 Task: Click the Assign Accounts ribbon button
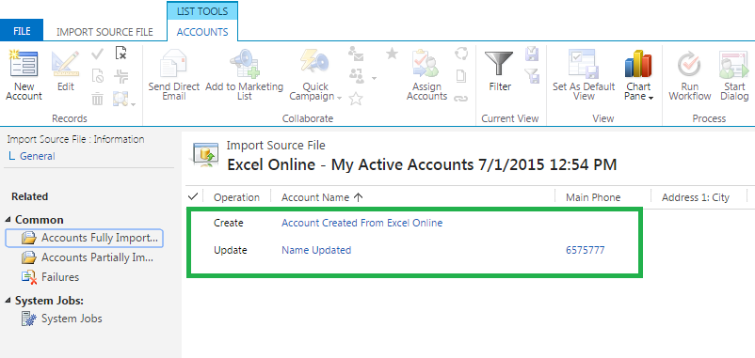[x=426, y=76]
